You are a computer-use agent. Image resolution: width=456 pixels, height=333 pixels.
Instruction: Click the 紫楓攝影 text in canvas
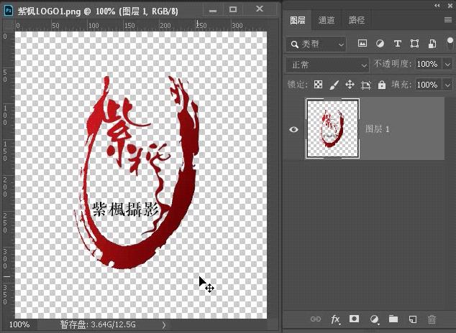click(126, 210)
